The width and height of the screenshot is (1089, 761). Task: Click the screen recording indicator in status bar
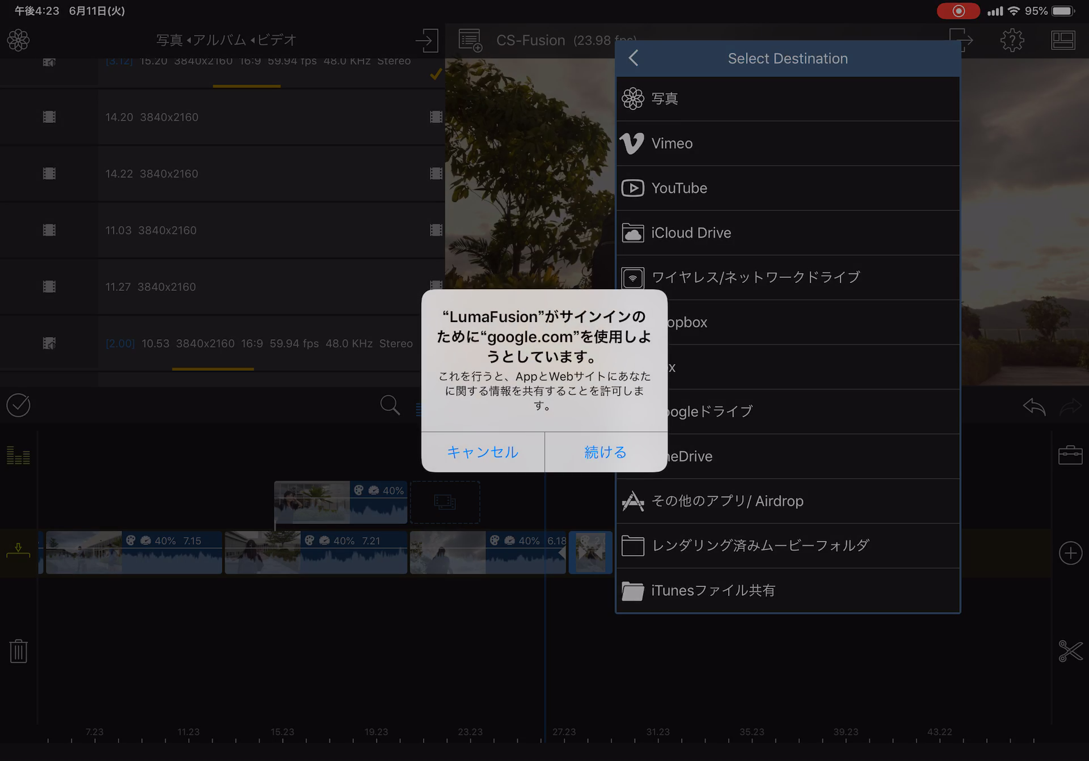click(x=958, y=11)
